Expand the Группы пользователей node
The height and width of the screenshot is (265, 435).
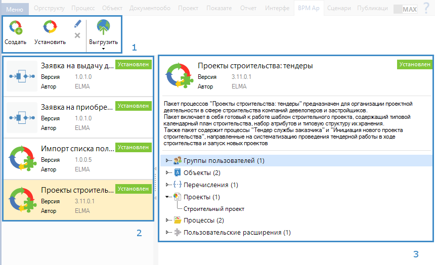(168, 161)
